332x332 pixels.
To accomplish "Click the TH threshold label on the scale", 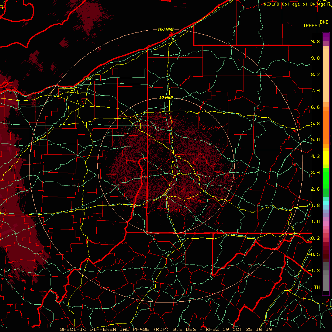I will point(317,287).
